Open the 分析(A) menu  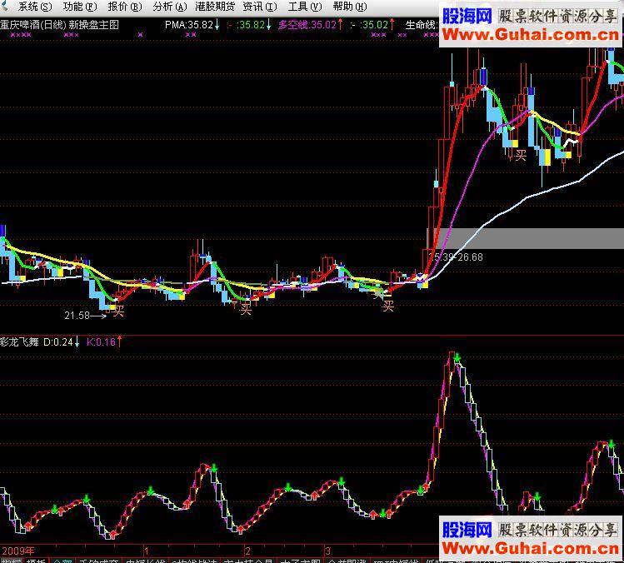[x=169, y=7]
